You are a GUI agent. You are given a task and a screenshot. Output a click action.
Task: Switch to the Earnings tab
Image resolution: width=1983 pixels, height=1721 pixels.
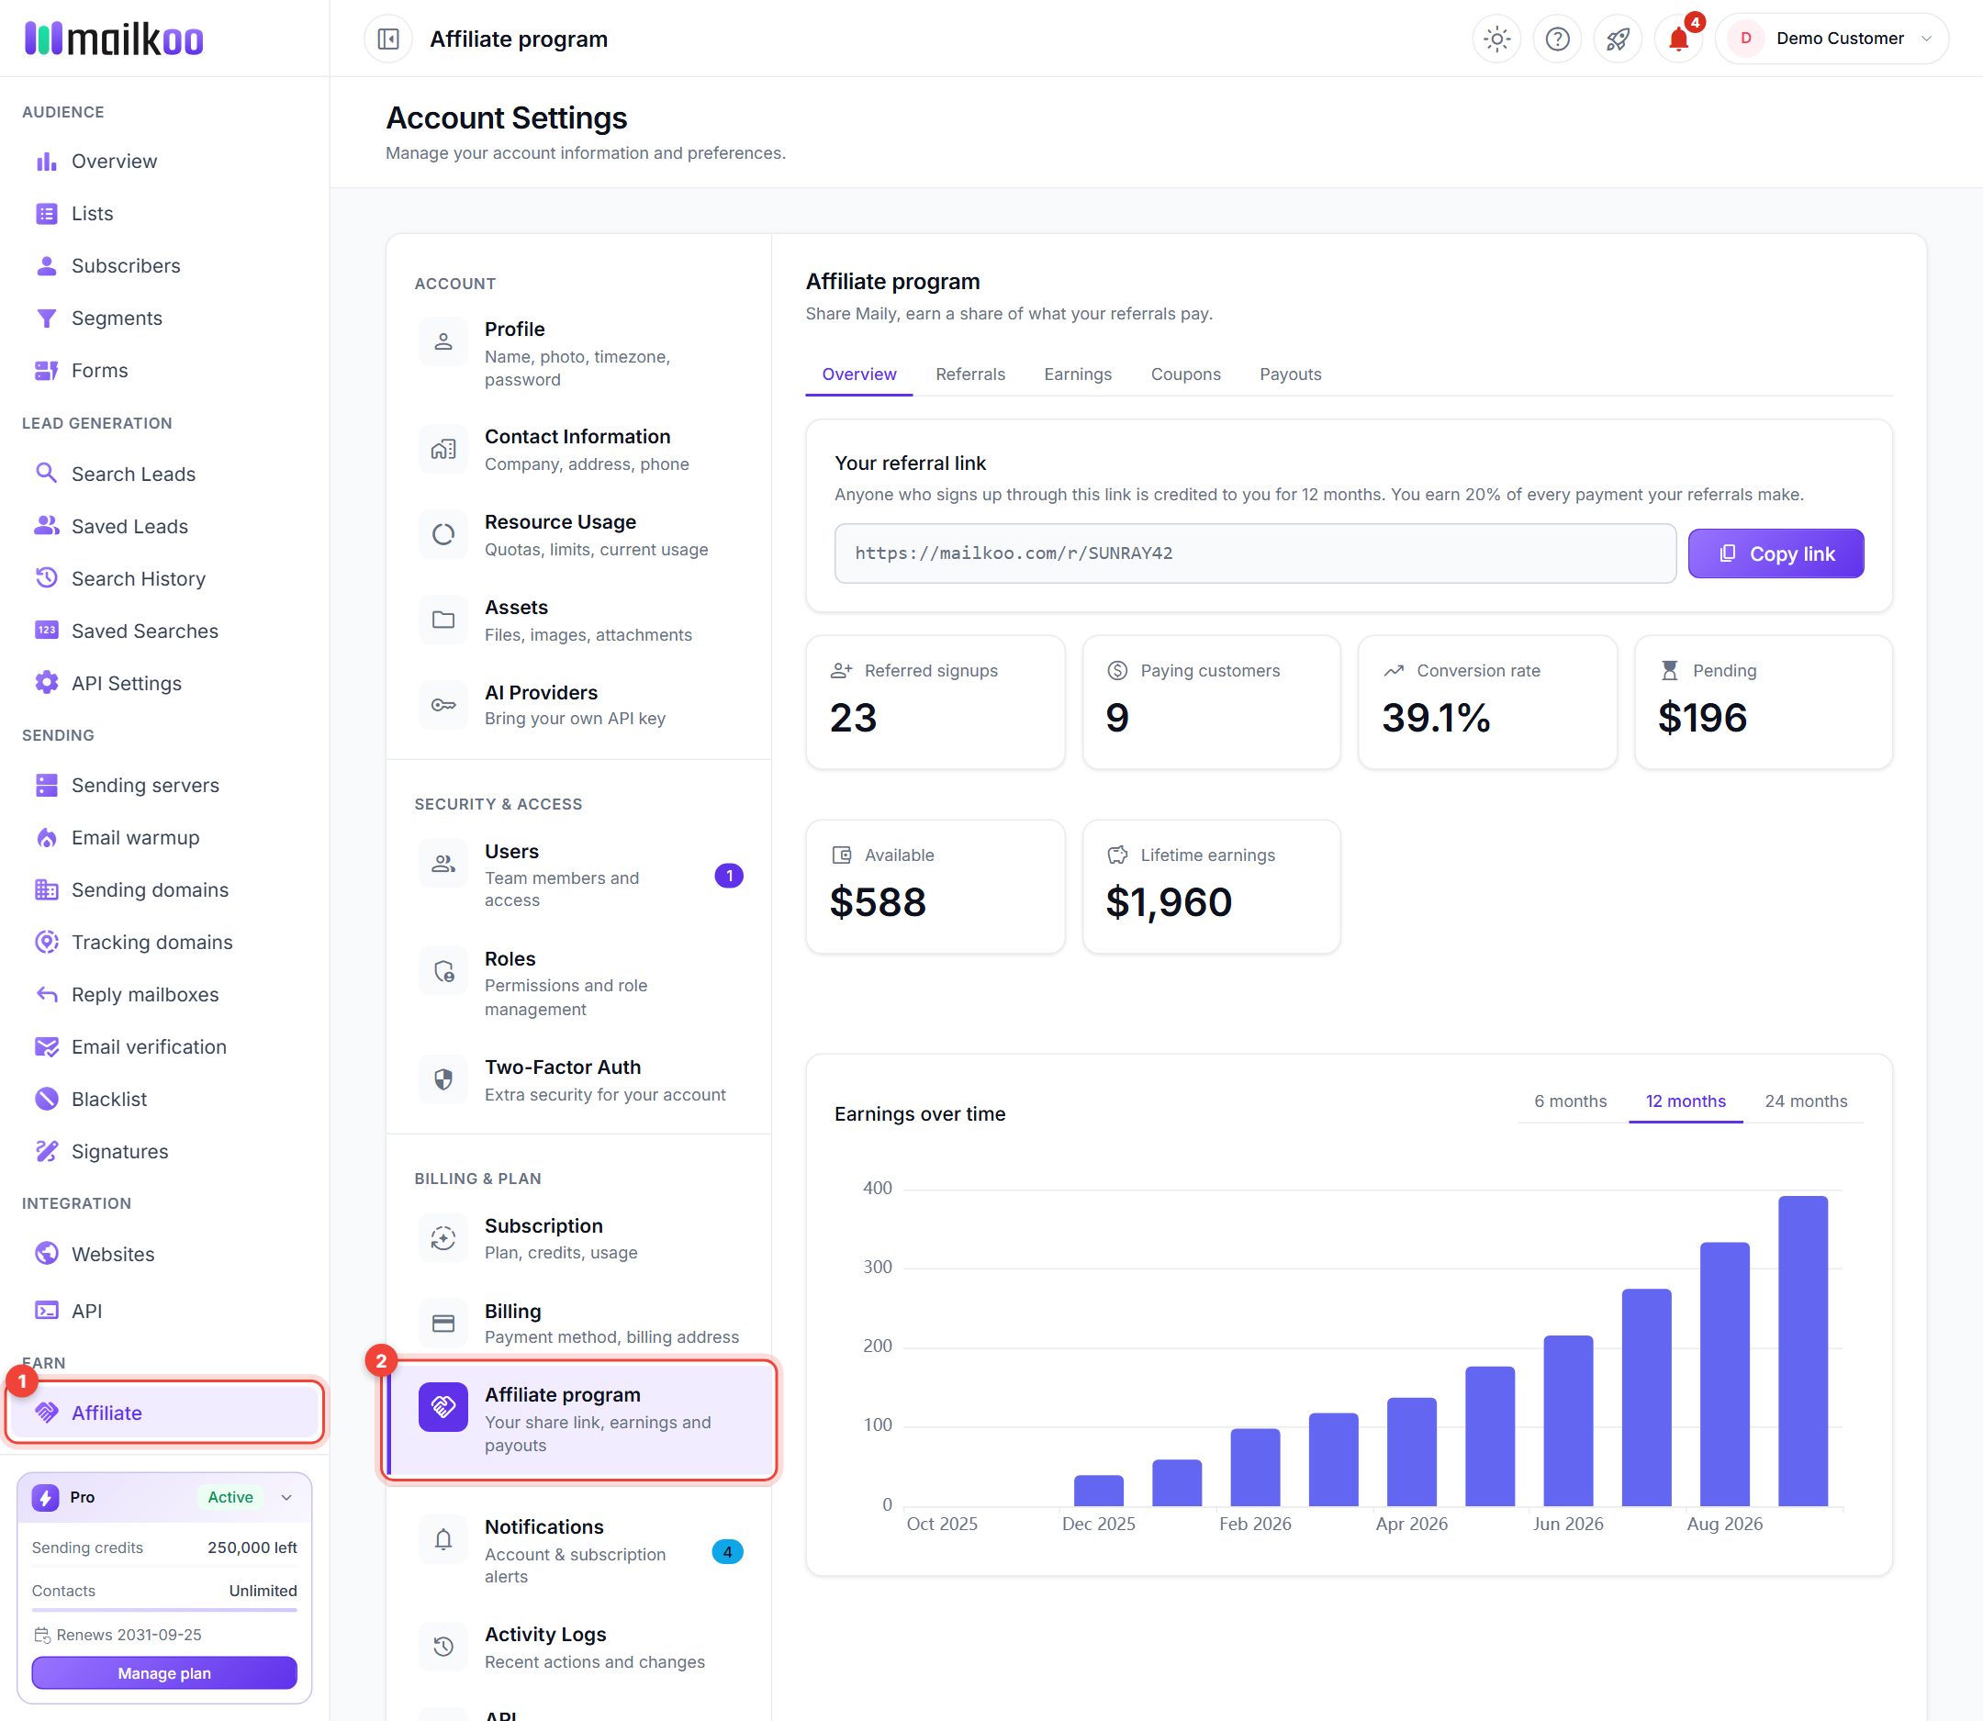(1077, 374)
